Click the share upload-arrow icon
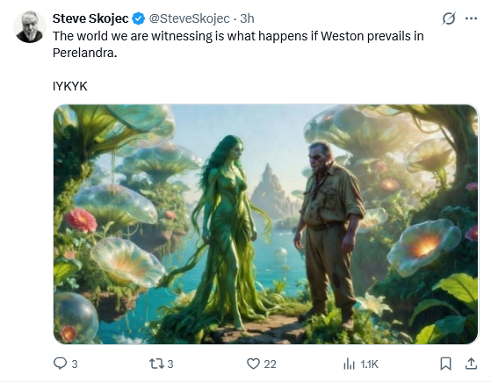 (x=471, y=364)
